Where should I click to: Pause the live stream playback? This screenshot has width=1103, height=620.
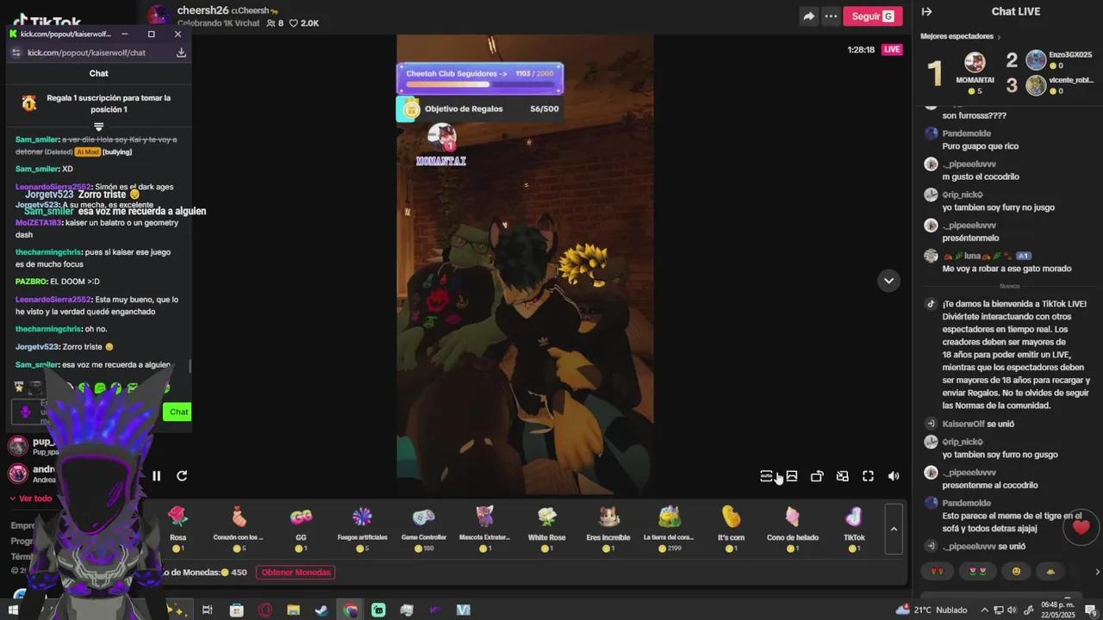coord(156,476)
